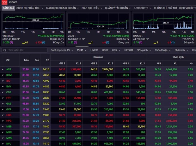Expand the Danh mục của tôi dropdown

pos(62,50)
